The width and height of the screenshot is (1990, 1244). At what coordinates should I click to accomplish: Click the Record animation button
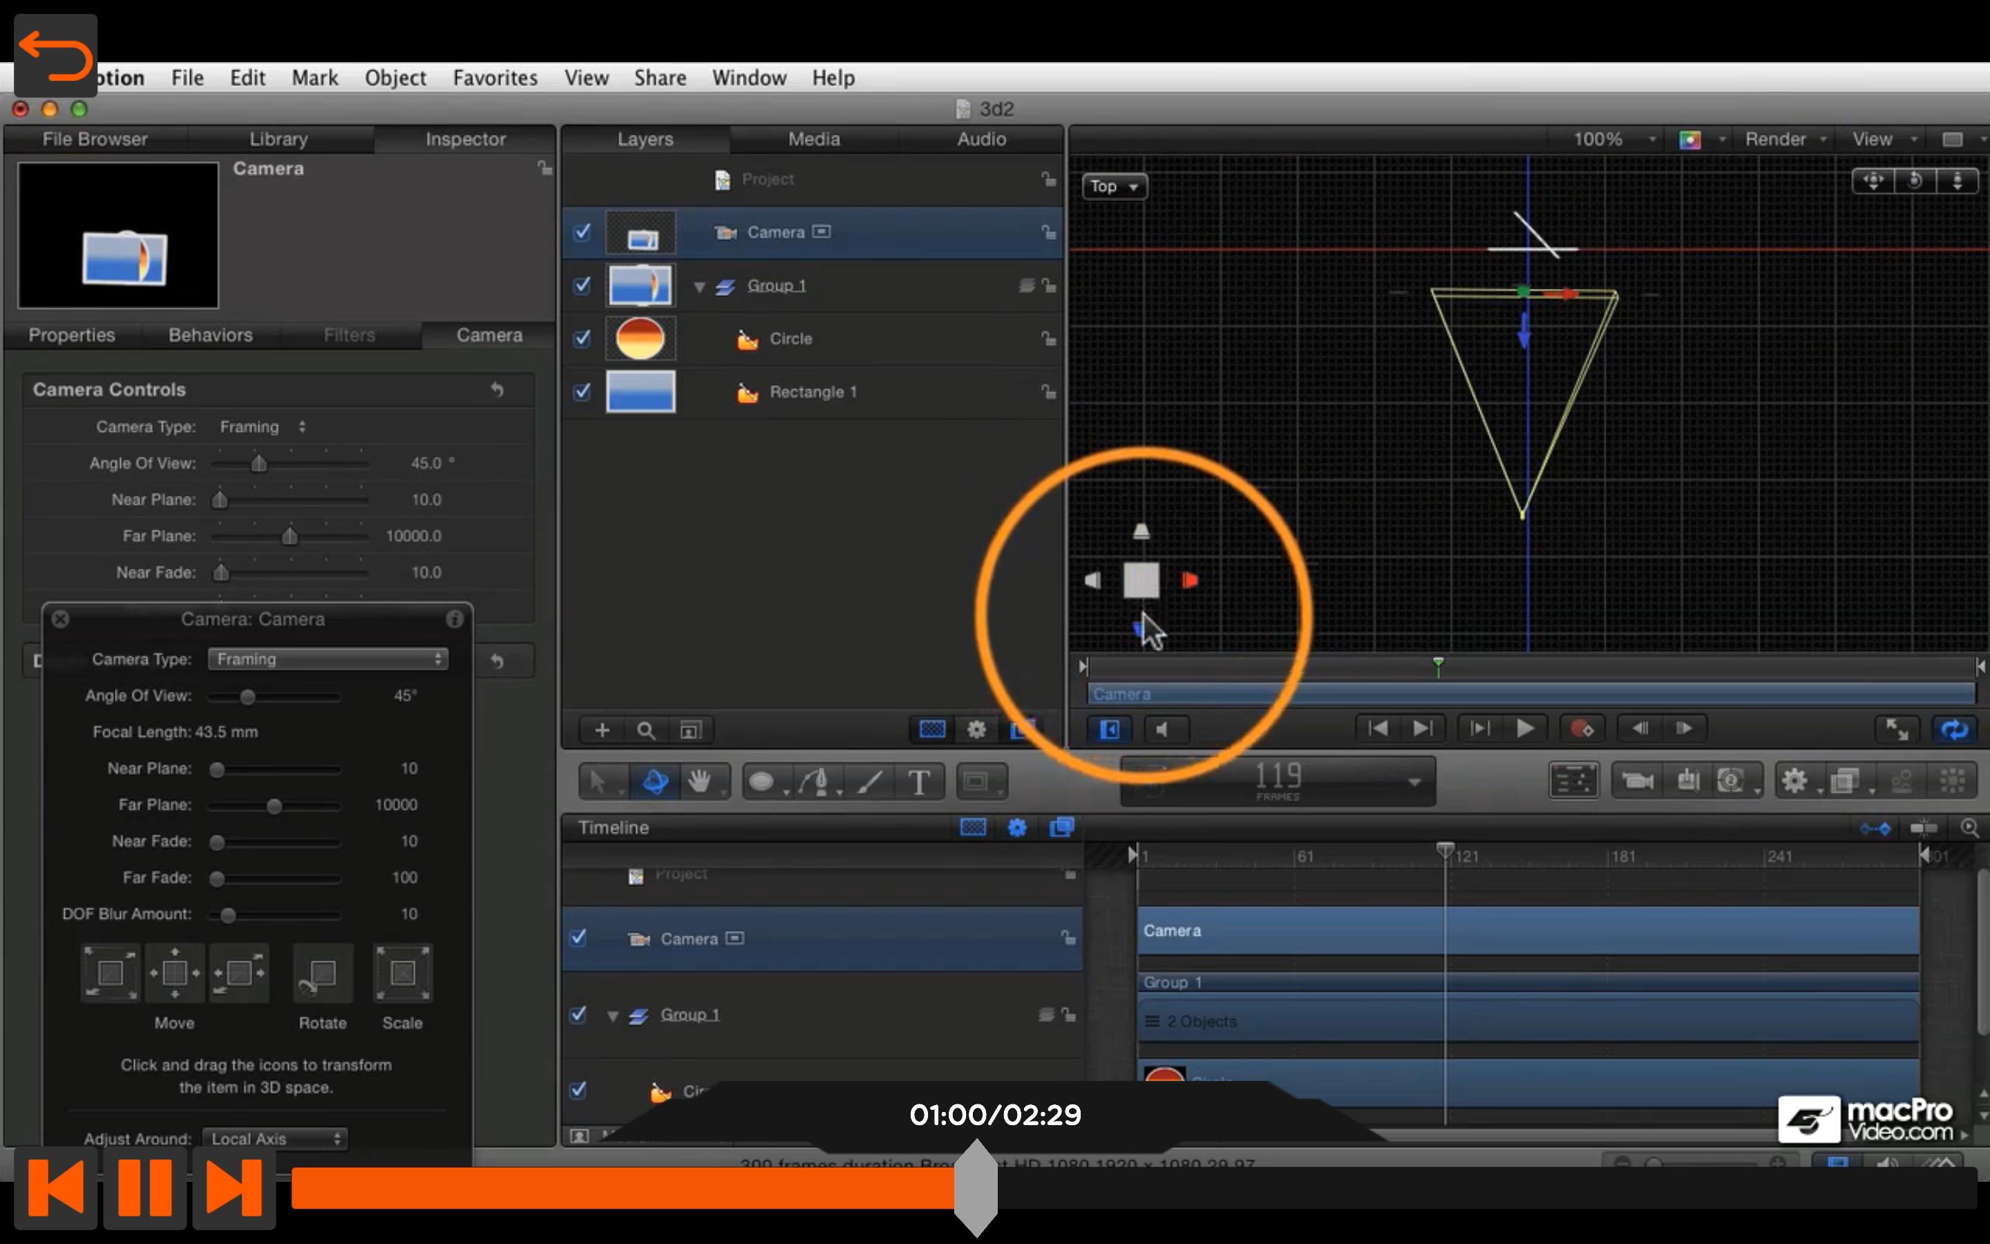tap(1582, 728)
